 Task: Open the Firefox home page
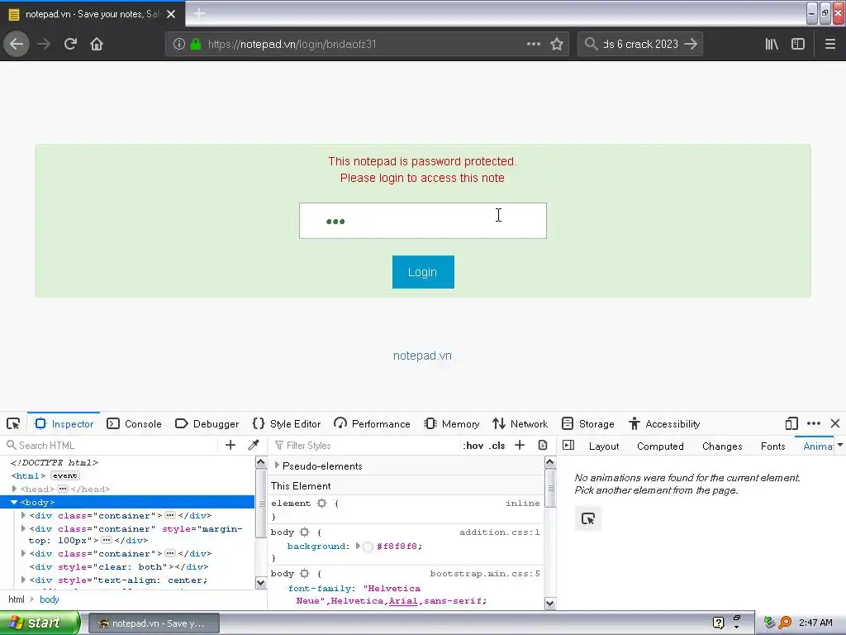tap(97, 44)
